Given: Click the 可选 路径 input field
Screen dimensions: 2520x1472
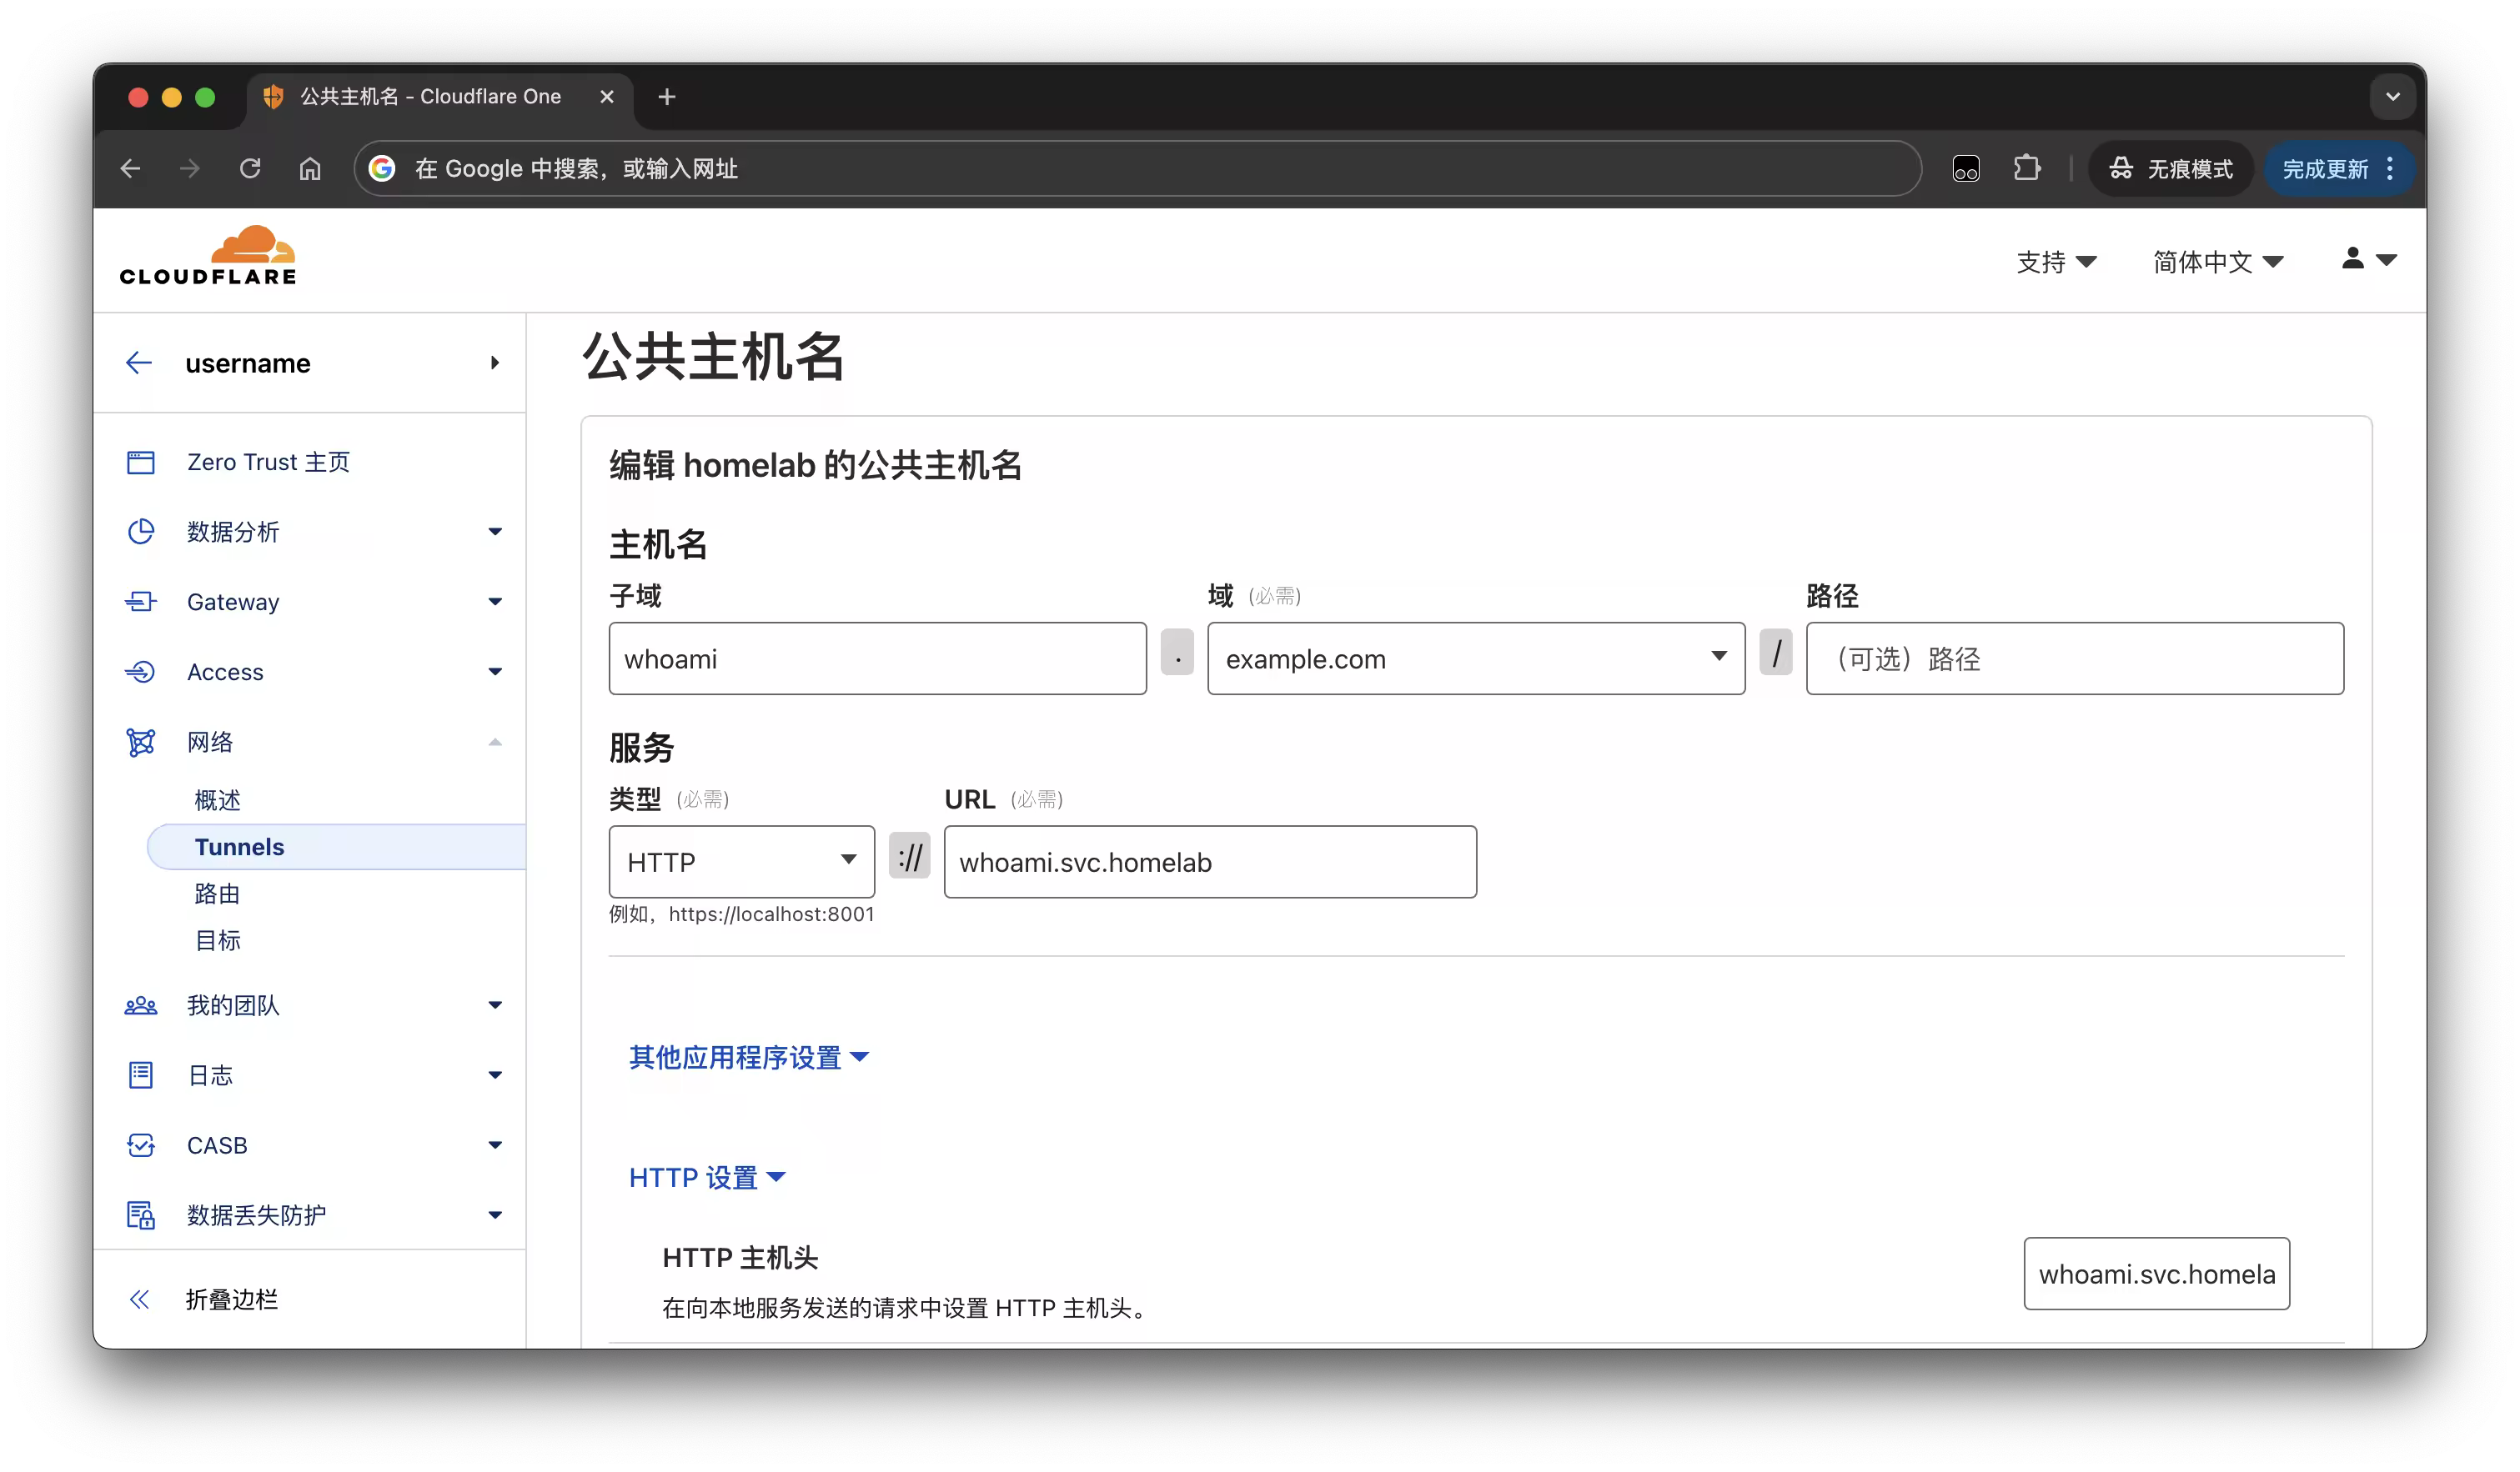Looking at the screenshot, I should (2074, 658).
